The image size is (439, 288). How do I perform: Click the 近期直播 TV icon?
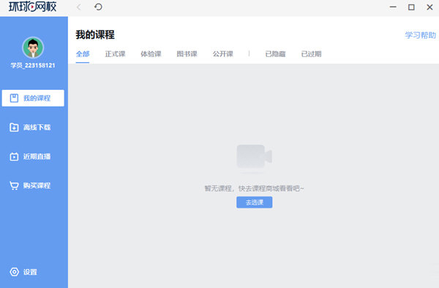(x=14, y=156)
